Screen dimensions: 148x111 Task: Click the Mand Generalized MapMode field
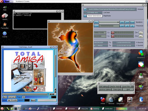[x=94, y=16]
